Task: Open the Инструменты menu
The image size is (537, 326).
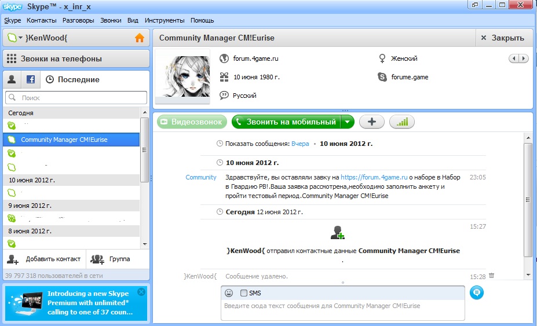Action: 165,20
